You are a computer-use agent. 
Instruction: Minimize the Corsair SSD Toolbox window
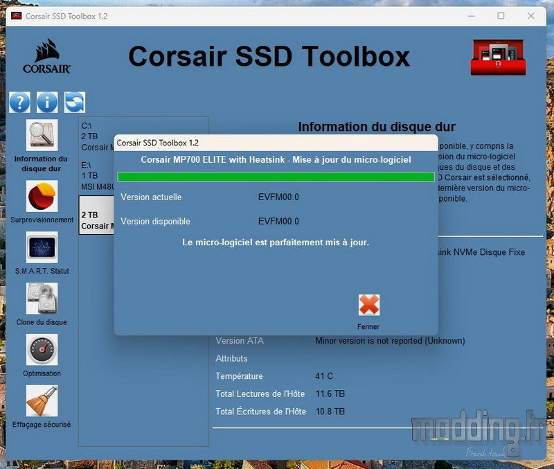click(x=472, y=16)
